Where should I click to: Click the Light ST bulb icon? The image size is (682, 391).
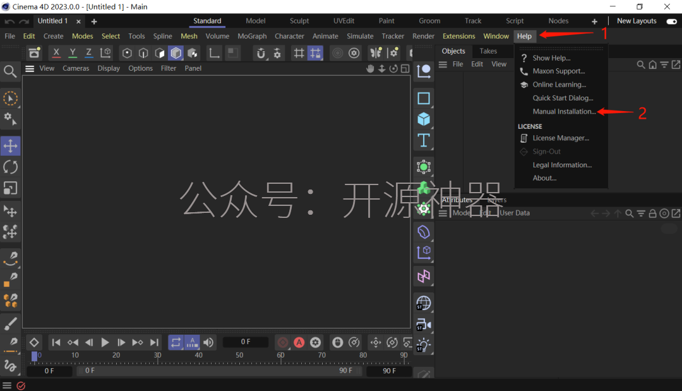point(424,346)
